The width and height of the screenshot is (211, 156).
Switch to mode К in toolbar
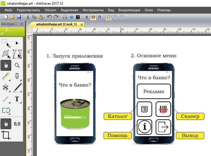87,17
